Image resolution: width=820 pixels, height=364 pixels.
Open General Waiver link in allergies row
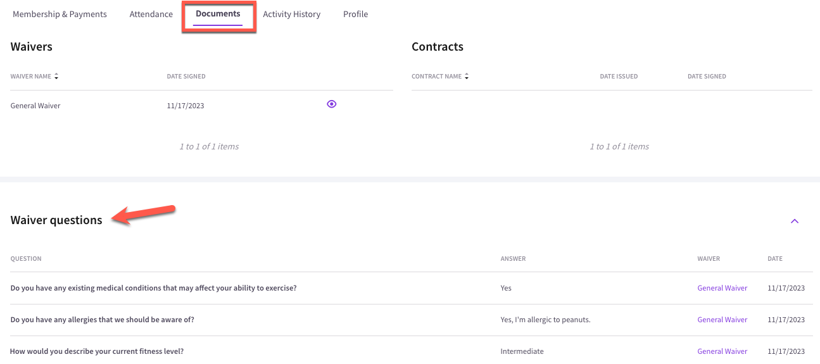tap(722, 320)
